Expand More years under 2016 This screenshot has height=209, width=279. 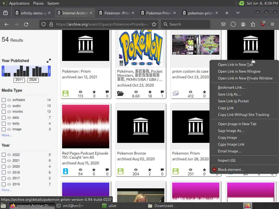pyautogui.click(x=7, y=190)
